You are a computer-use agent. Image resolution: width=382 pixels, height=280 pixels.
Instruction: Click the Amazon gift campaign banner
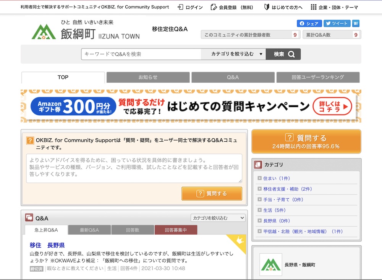tap(191, 106)
